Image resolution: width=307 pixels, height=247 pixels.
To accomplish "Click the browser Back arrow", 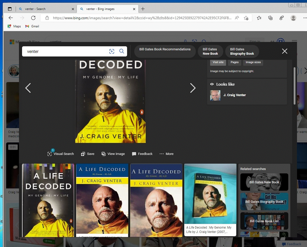I will 11,18.
